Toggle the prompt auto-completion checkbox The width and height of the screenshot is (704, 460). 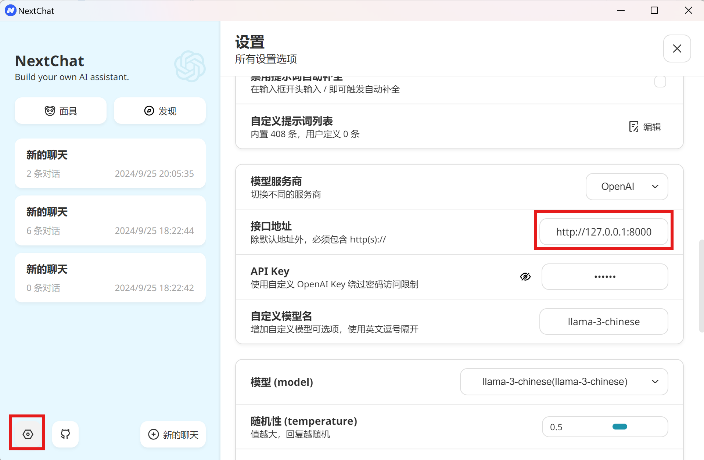click(x=660, y=82)
